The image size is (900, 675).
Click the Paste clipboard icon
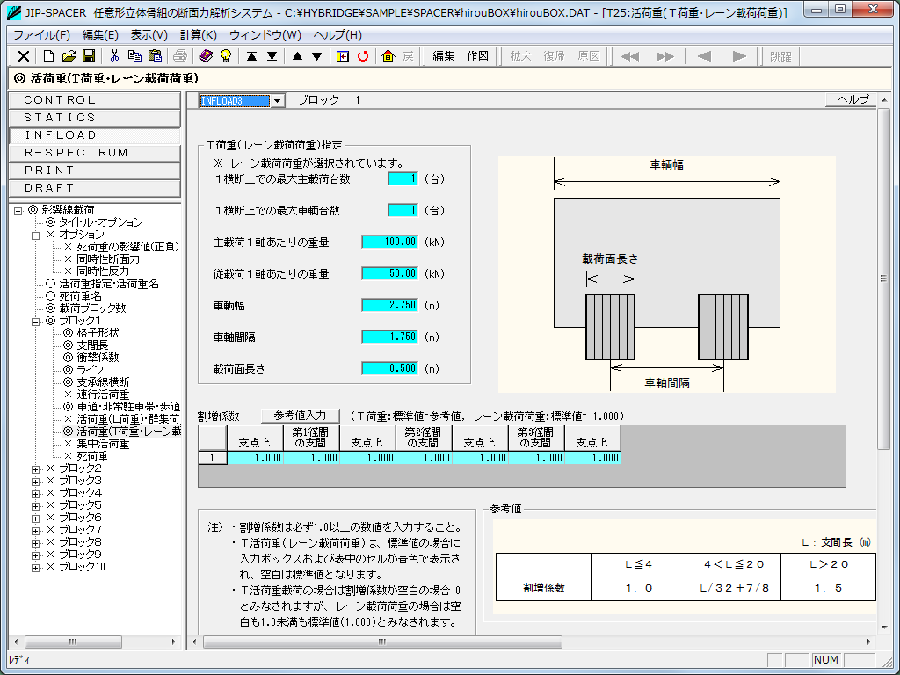155,56
